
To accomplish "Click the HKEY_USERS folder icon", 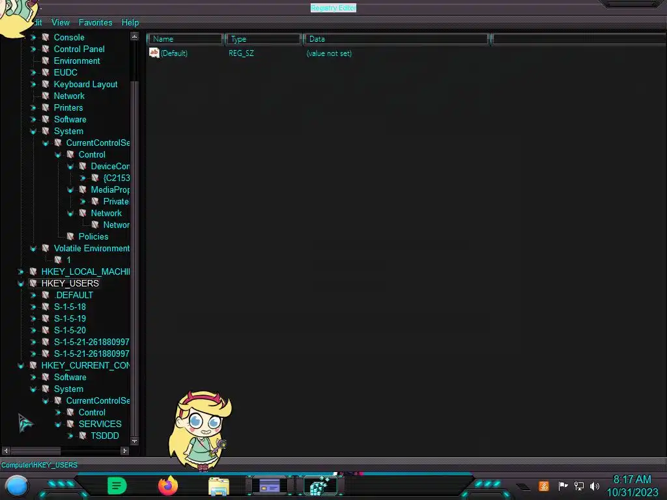I will coord(33,283).
